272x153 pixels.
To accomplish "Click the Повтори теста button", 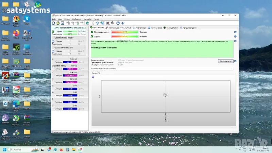I will [225, 61].
